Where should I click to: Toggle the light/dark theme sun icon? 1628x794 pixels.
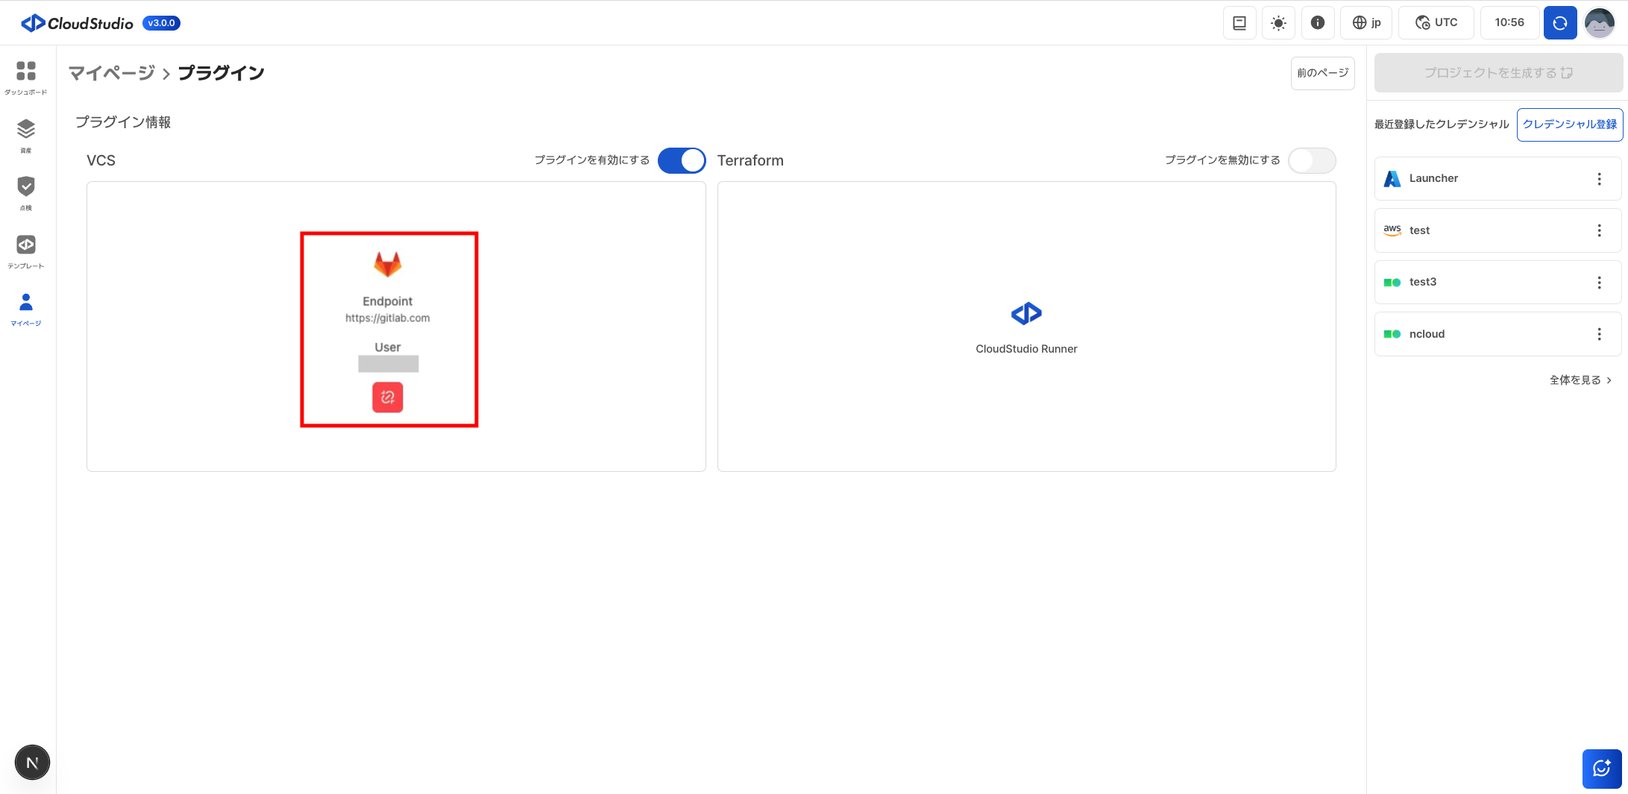[1278, 23]
